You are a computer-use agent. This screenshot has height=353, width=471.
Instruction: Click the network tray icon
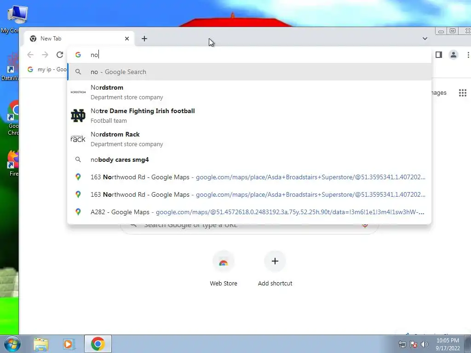pyautogui.click(x=402, y=344)
